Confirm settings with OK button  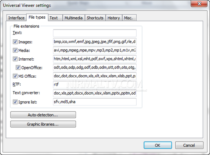[158, 145]
